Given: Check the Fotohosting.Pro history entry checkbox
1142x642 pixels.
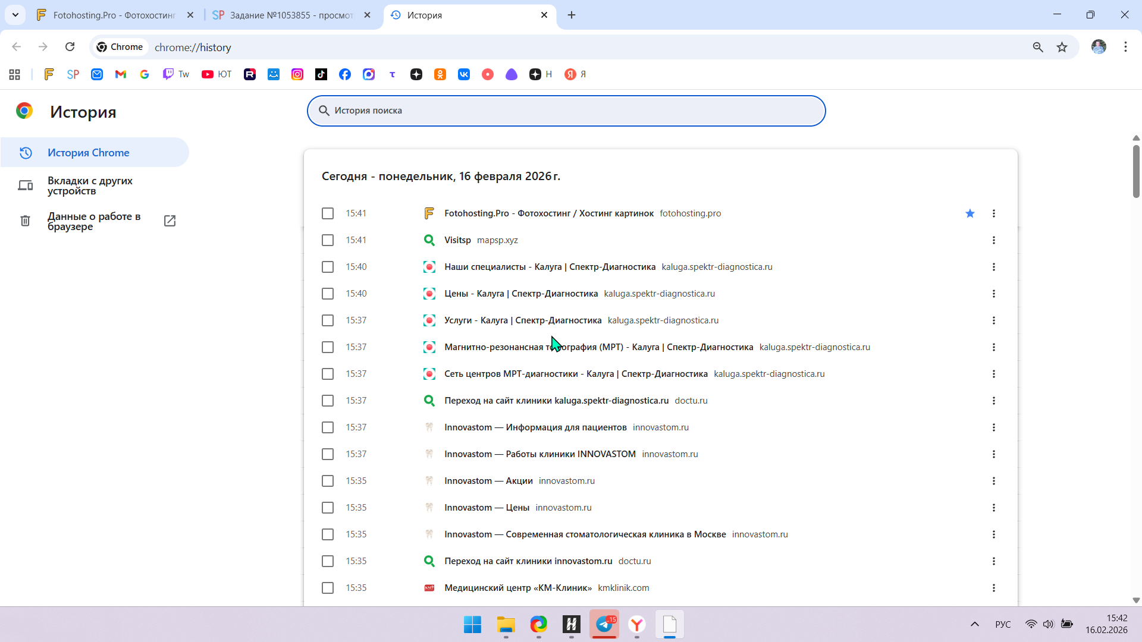Looking at the screenshot, I should click(328, 213).
